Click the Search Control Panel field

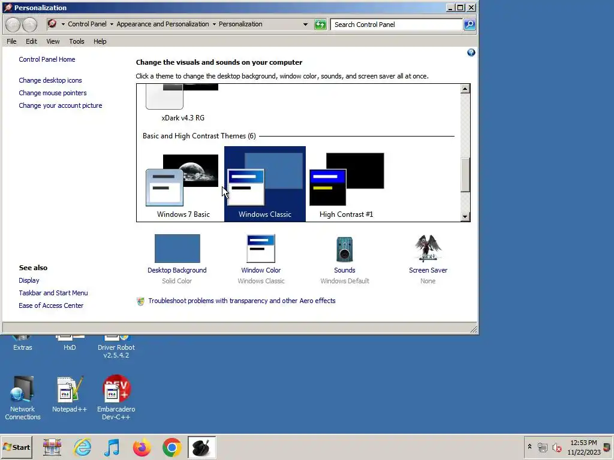coord(396,24)
